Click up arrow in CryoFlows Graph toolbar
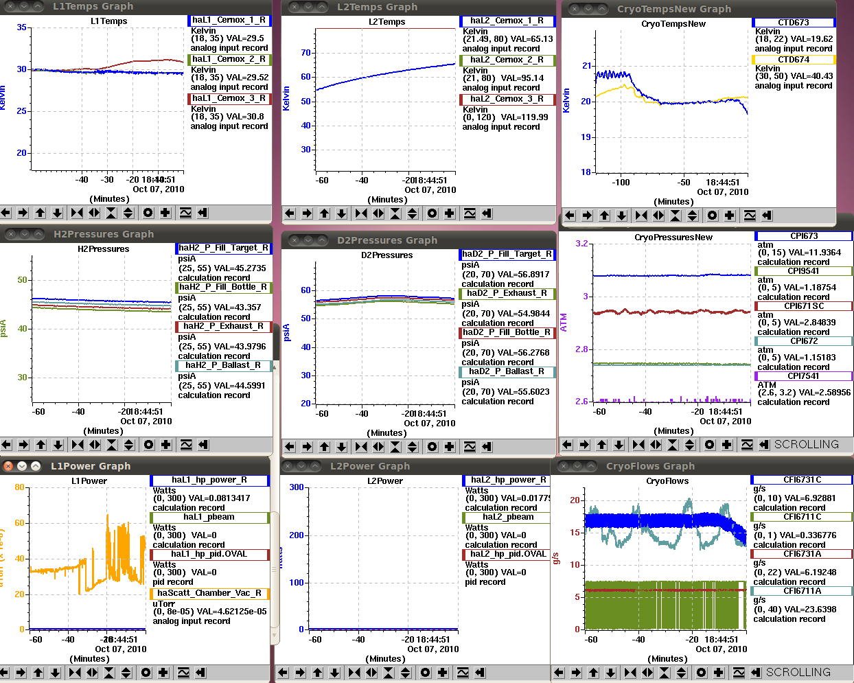 tap(593, 673)
